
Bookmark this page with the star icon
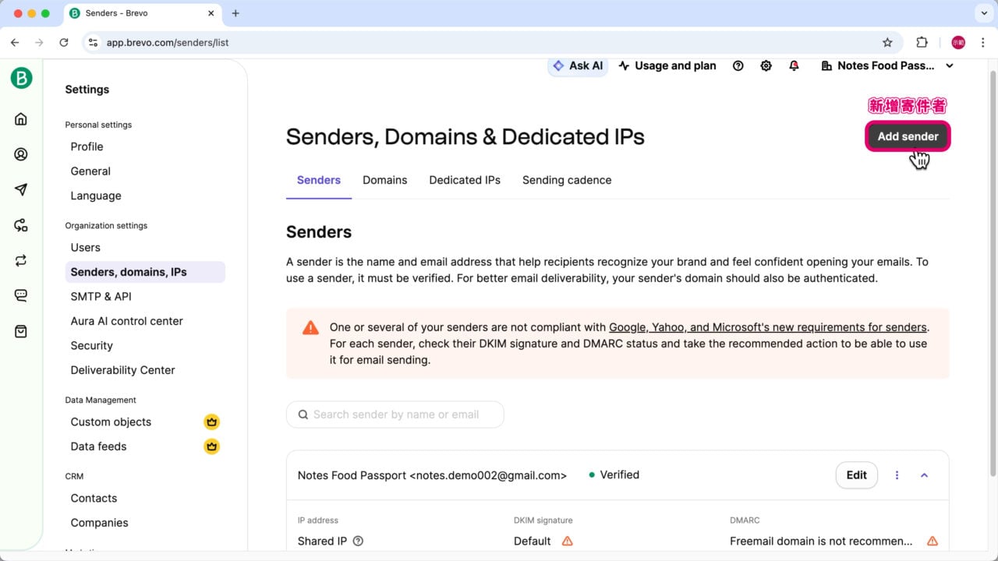pyautogui.click(x=887, y=43)
